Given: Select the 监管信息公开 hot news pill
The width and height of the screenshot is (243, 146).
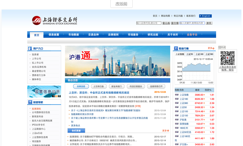Looking at the screenshot, I should click(x=156, y=86).
